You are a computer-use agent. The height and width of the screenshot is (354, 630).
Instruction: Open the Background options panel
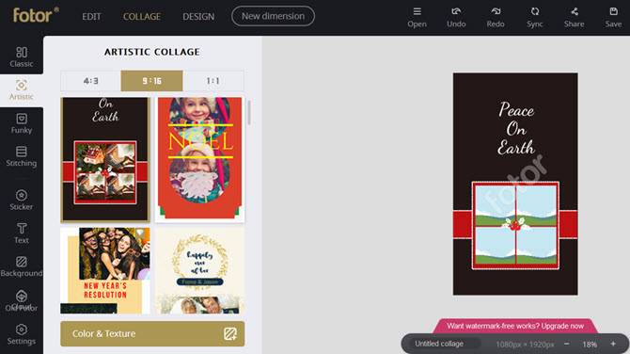(x=22, y=266)
